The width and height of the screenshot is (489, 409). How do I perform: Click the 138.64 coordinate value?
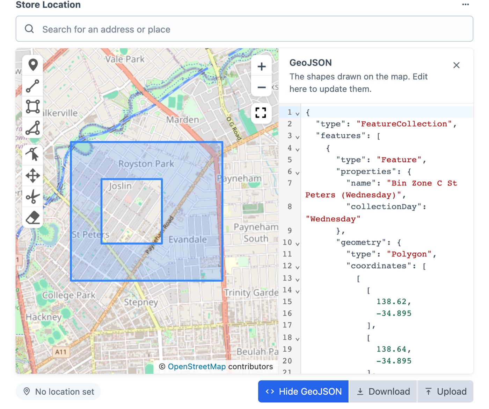(391, 349)
